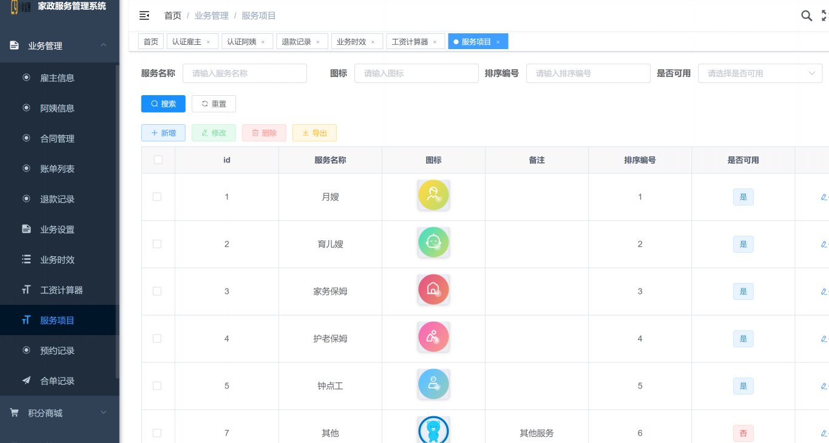Viewport: 829px width, 443px height.
Task: Check the 育儿嫂 row checkbox
Action: click(x=157, y=244)
